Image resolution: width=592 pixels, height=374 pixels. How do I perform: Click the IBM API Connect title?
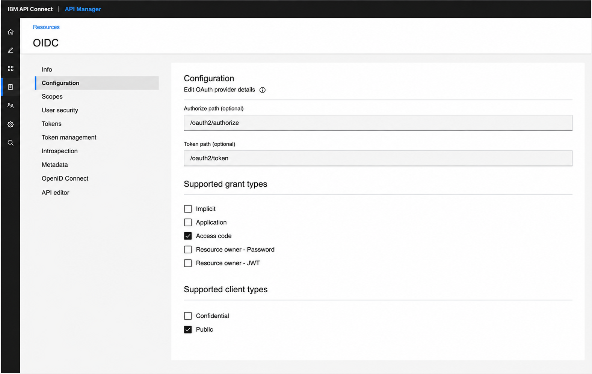pos(30,9)
